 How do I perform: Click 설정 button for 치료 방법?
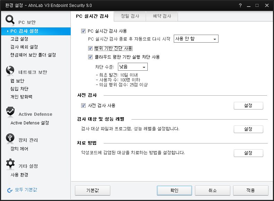tap(248, 153)
